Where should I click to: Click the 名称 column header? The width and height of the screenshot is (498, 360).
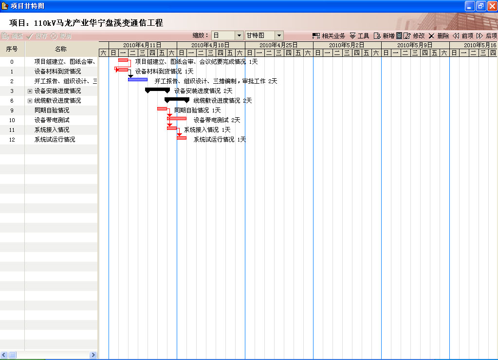(61, 49)
